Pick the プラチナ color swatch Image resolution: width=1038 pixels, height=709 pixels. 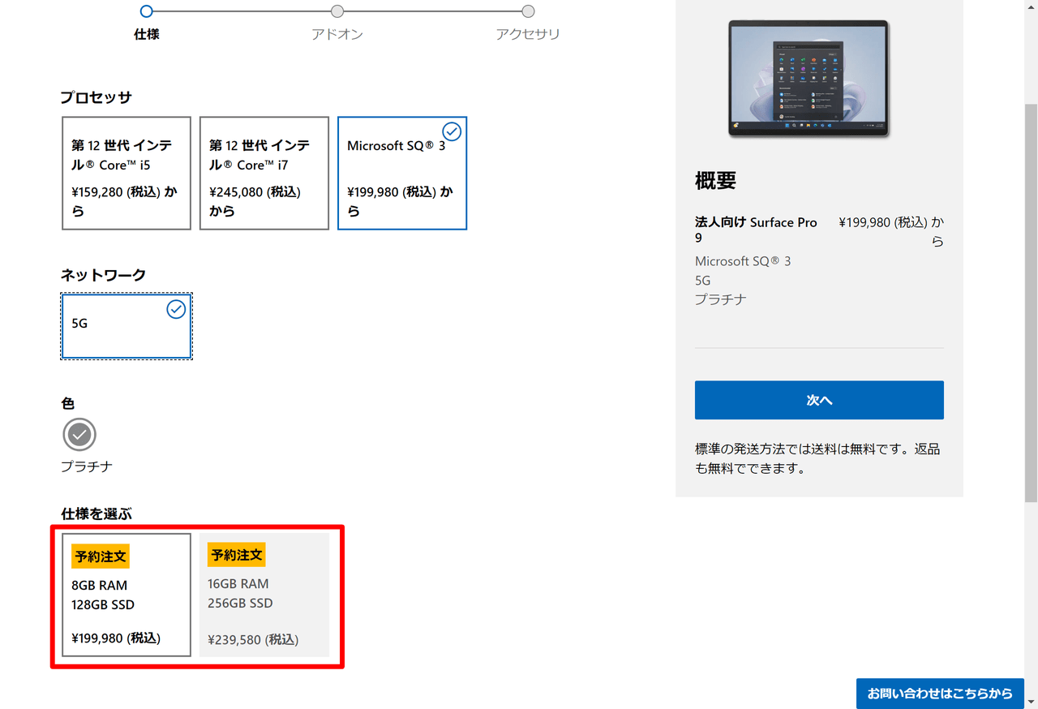tap(79, 435)
